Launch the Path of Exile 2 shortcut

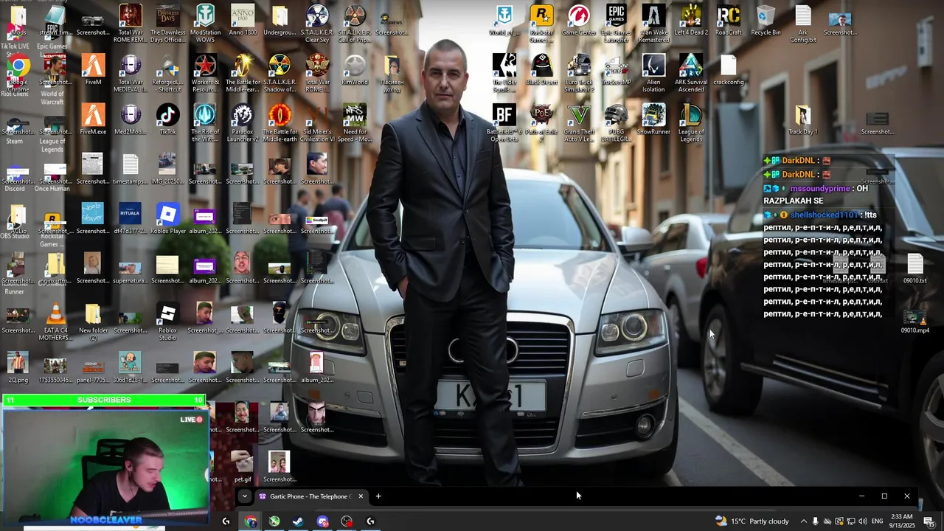[x=541, y=123]
